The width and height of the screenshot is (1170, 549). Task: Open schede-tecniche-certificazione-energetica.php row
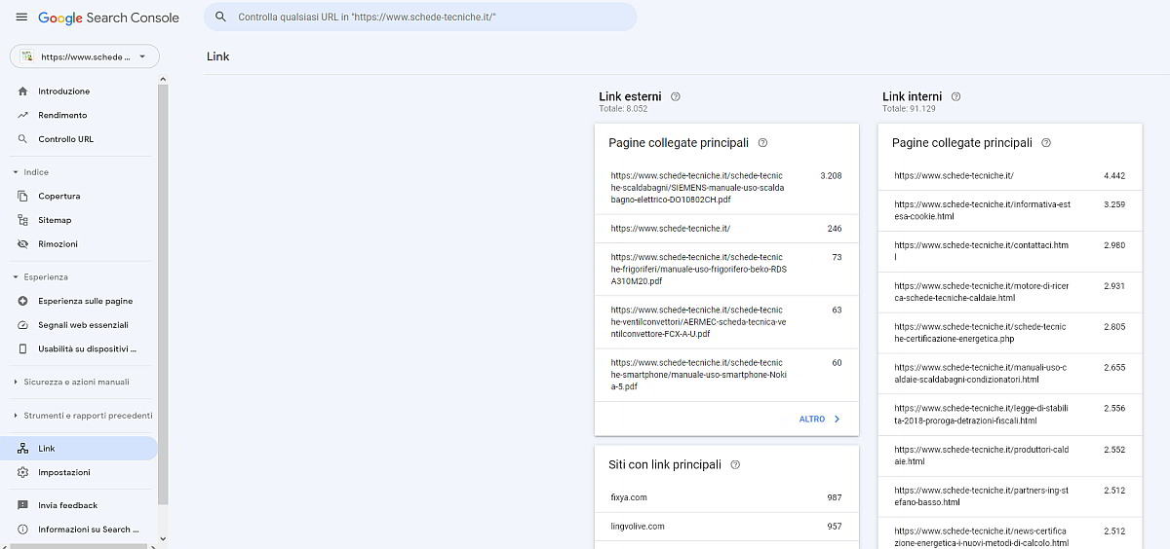[x=1009, y=333]
